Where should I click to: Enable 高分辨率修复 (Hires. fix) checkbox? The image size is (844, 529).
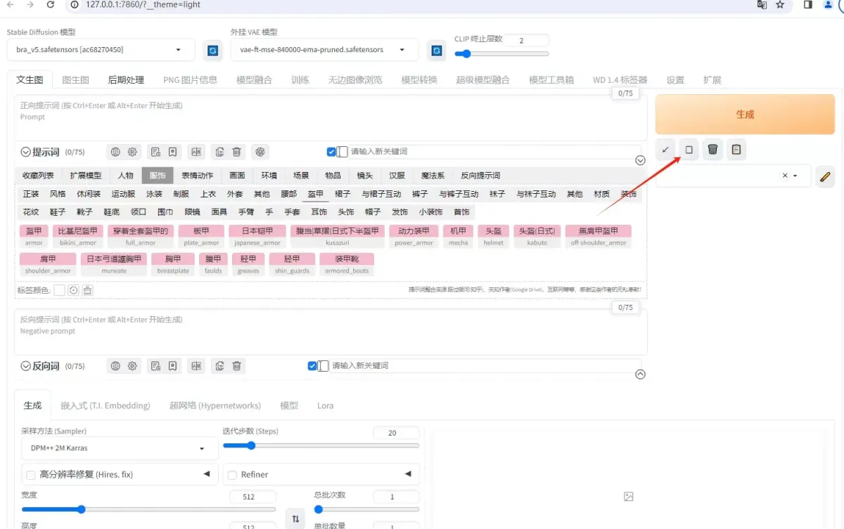[x=31, y=475]
